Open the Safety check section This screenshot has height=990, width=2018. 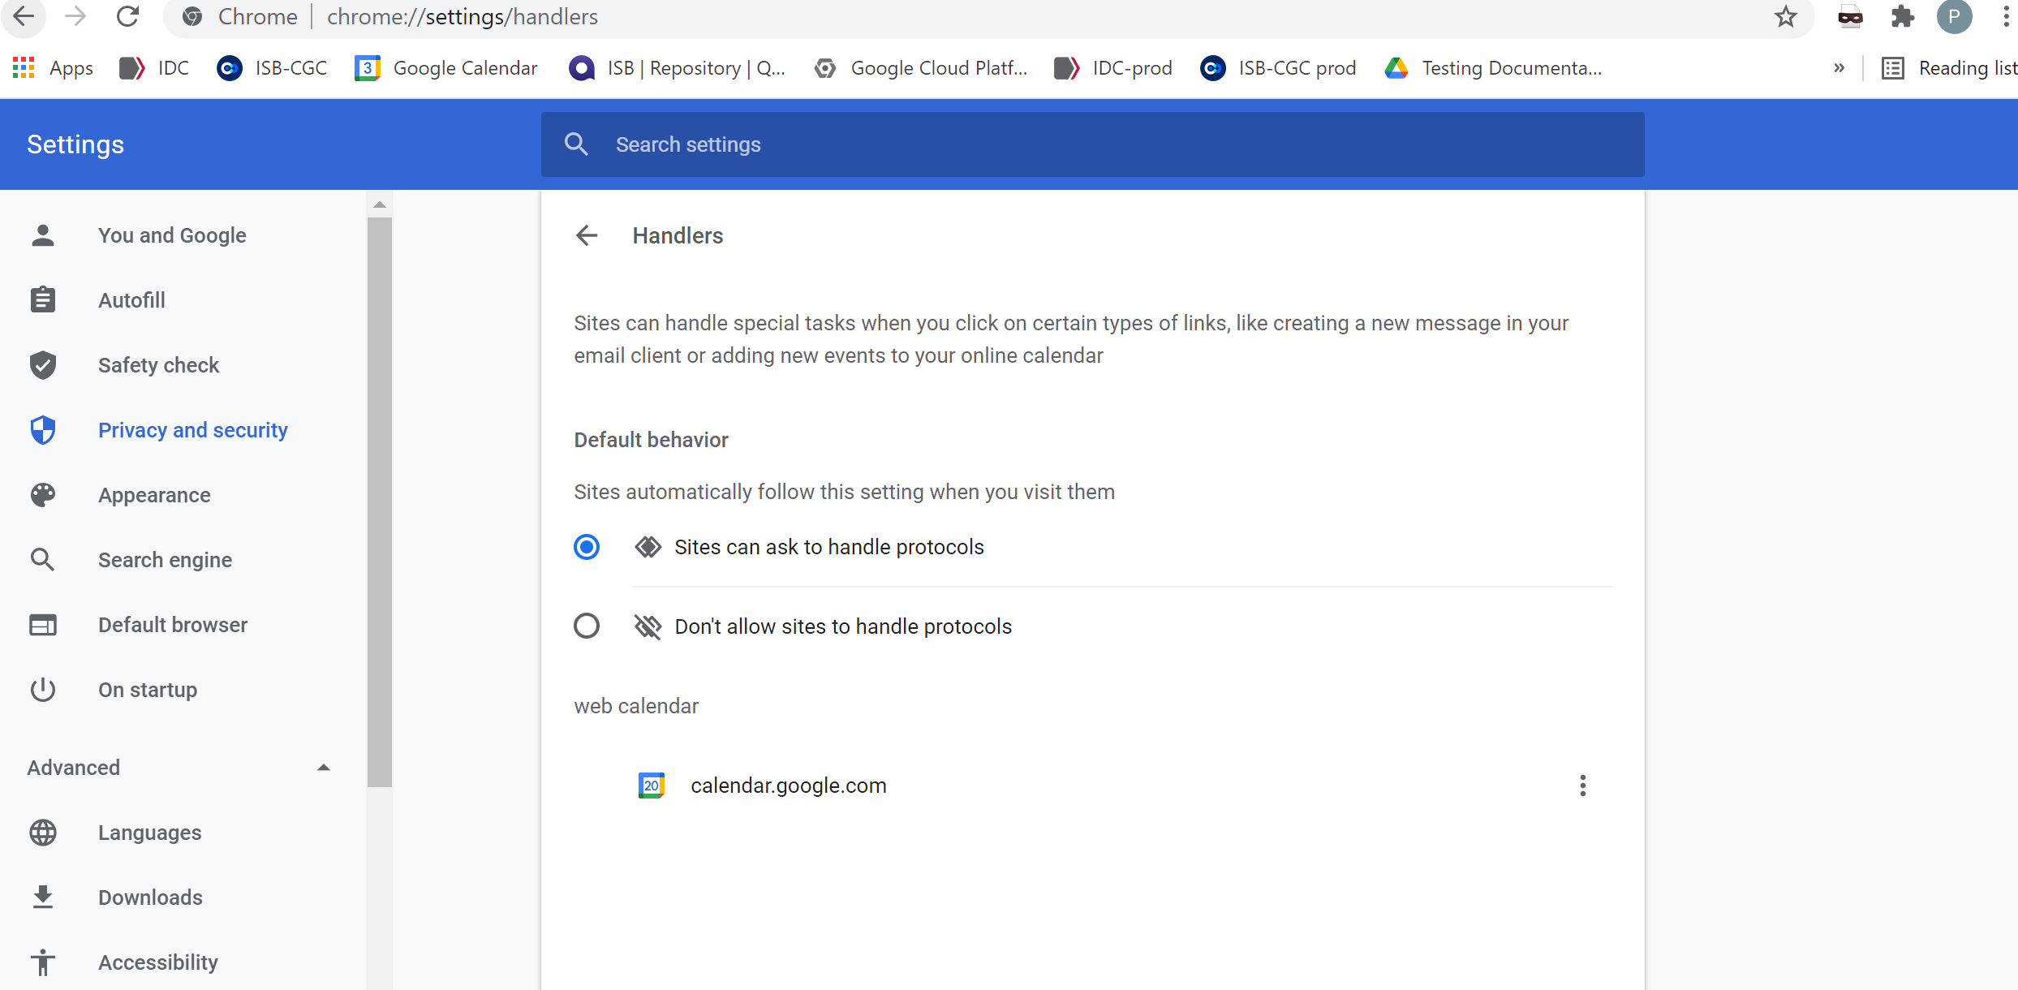coord(158,365)
